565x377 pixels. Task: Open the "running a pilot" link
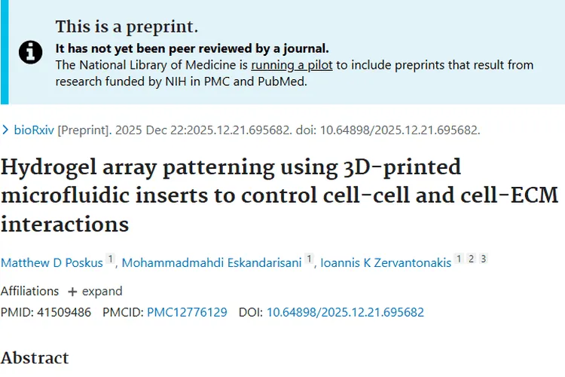(292, 65)
